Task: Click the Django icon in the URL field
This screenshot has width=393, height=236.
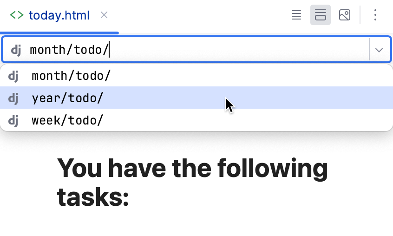Action: [16, 50]
